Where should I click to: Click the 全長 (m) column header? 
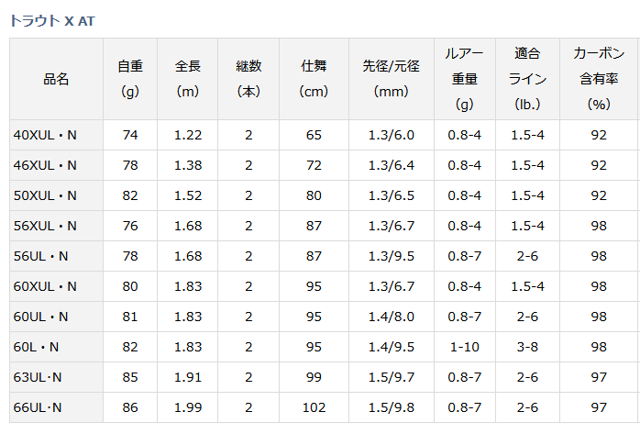[x=188, y=79]
